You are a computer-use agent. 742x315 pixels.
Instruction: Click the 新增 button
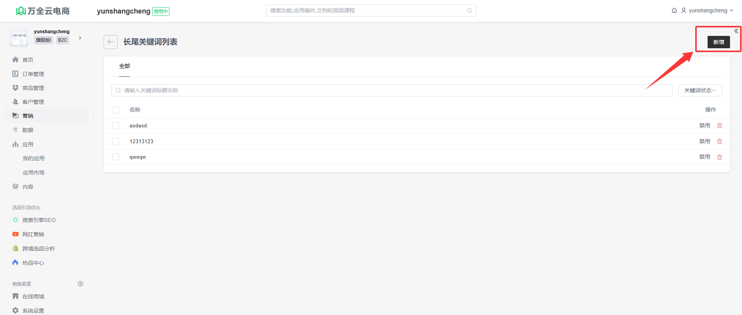718,42
